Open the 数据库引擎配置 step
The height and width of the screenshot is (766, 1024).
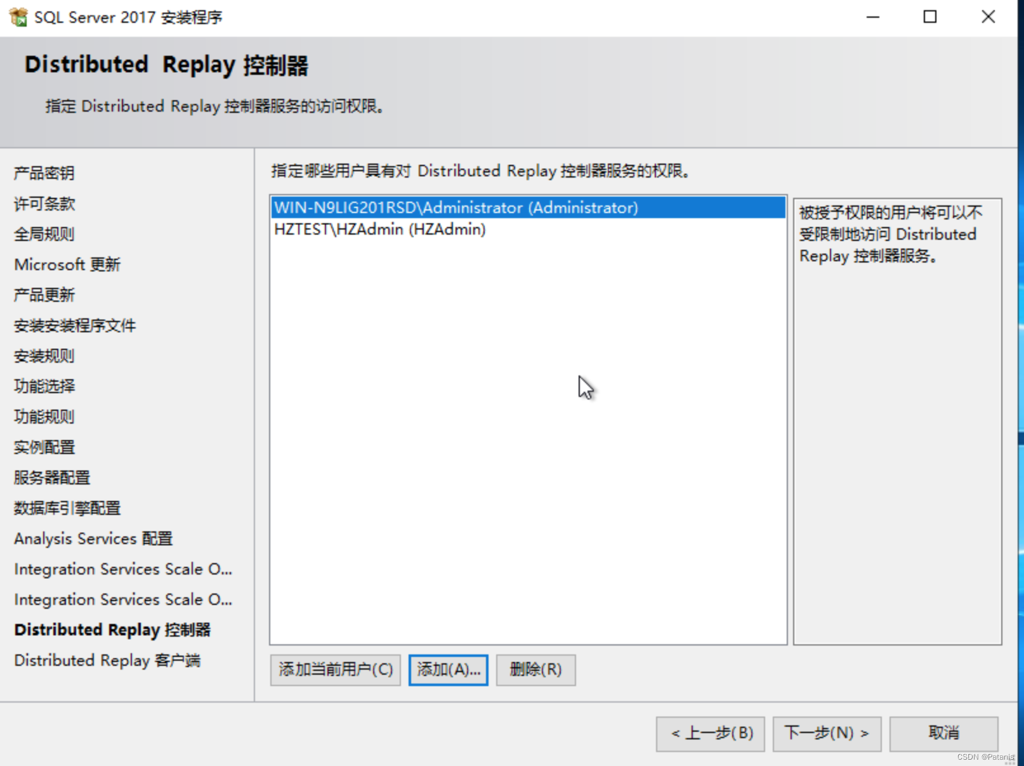click(67, 508)
